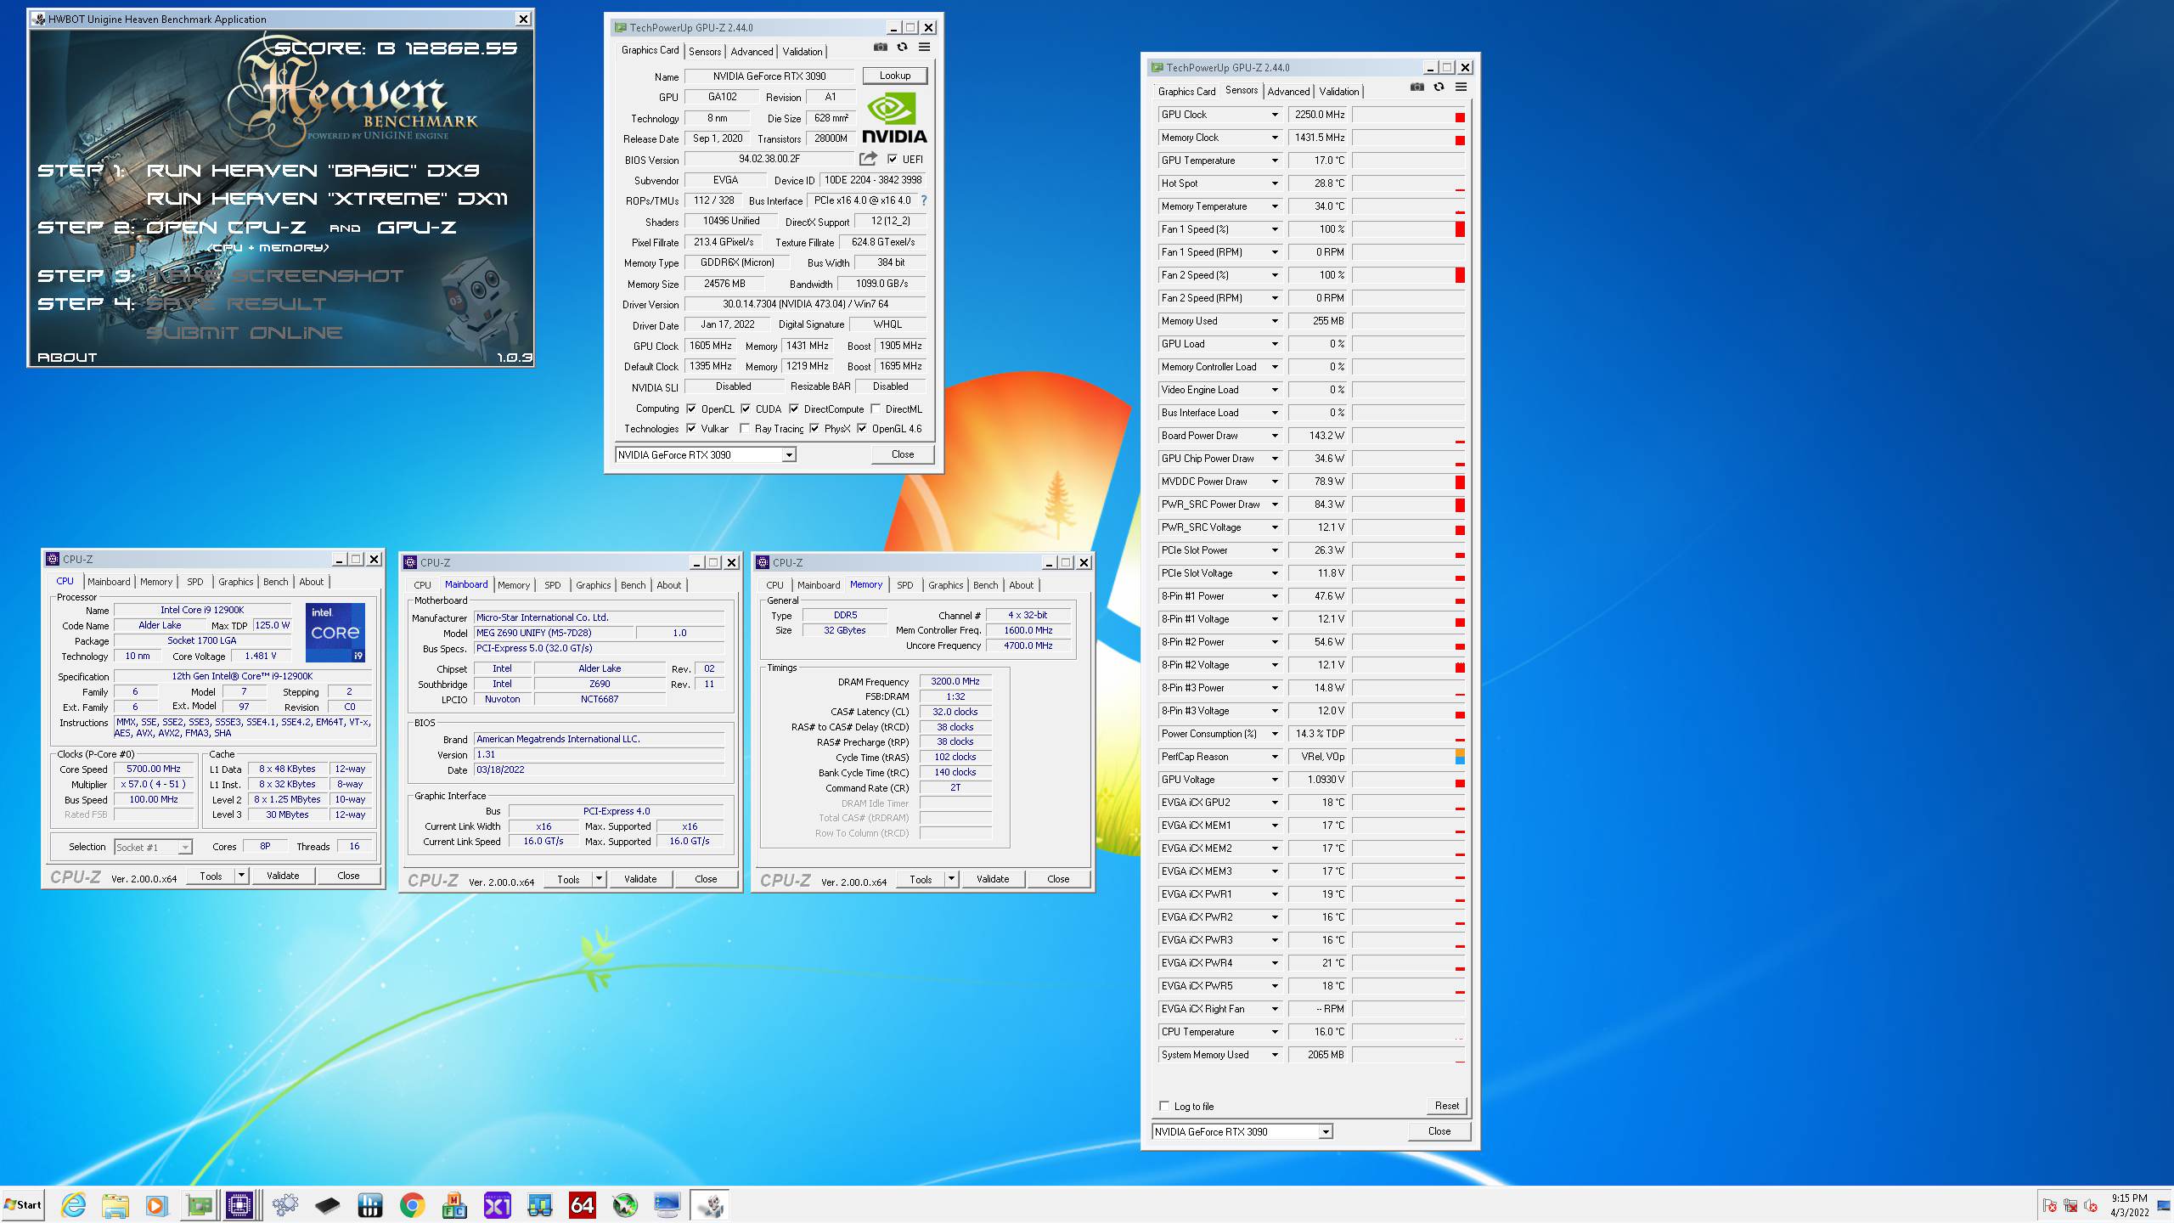Click the NVIDIA logo in GPU-Z
Viewport: 2174px width, 1223px height.
pos(894,118)
